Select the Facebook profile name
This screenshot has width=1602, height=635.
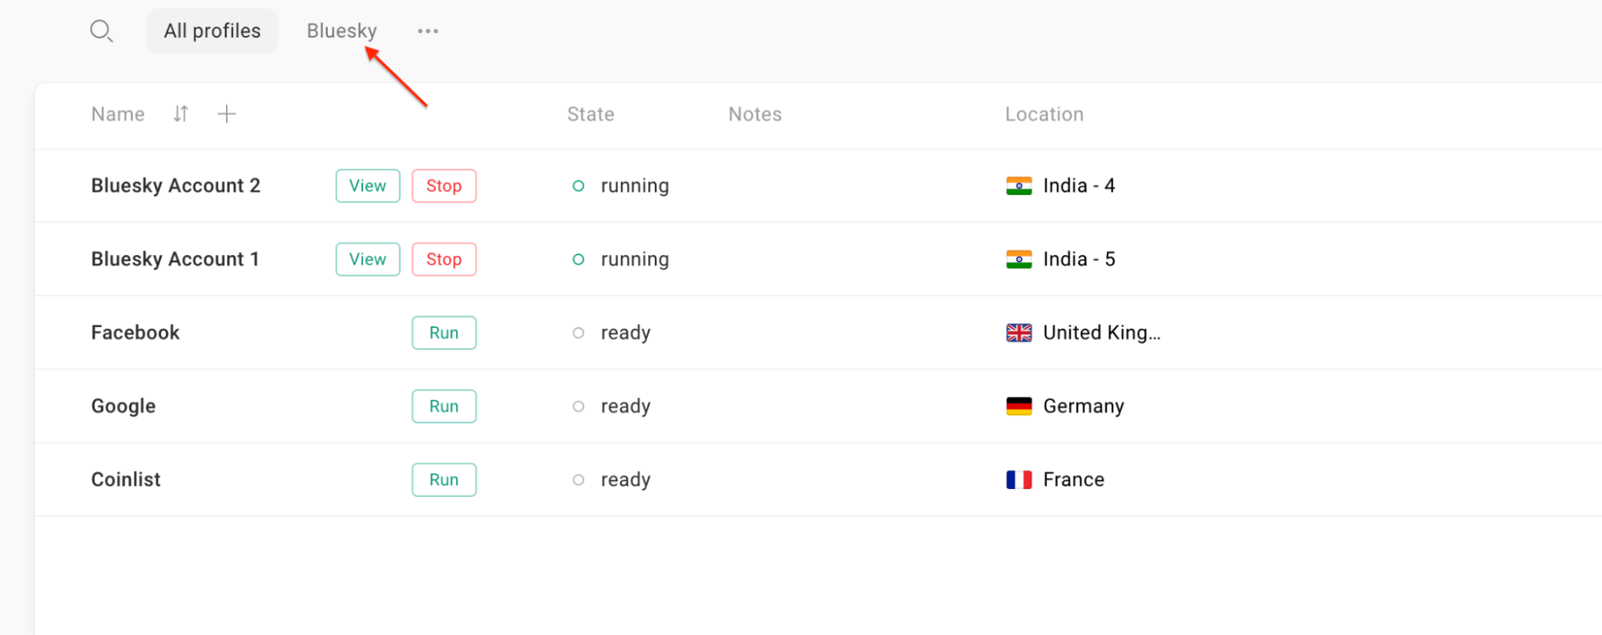click(135, 333)
